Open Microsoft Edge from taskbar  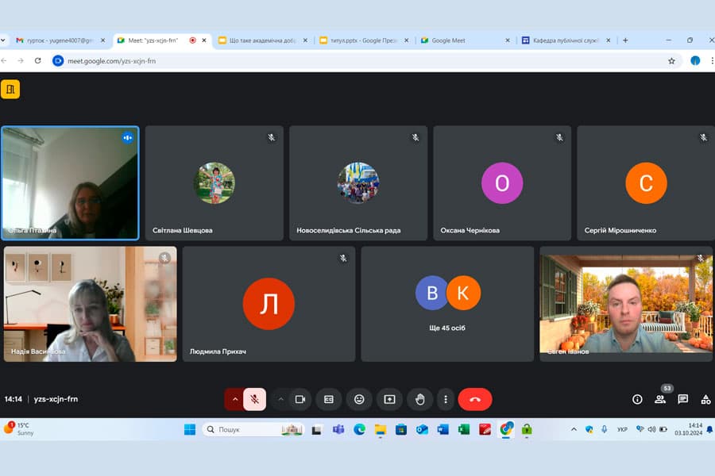(x=359, y=429)
